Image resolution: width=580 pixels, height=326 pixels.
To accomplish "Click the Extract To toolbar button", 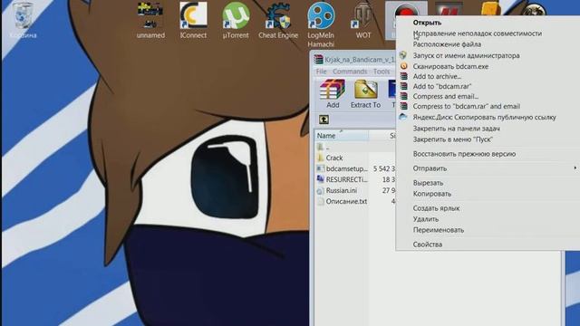I will pyautogui.click(x=365, y=94).
